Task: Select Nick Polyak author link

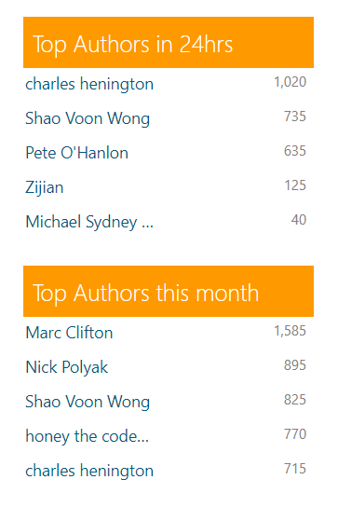Action: click(66, 367)
